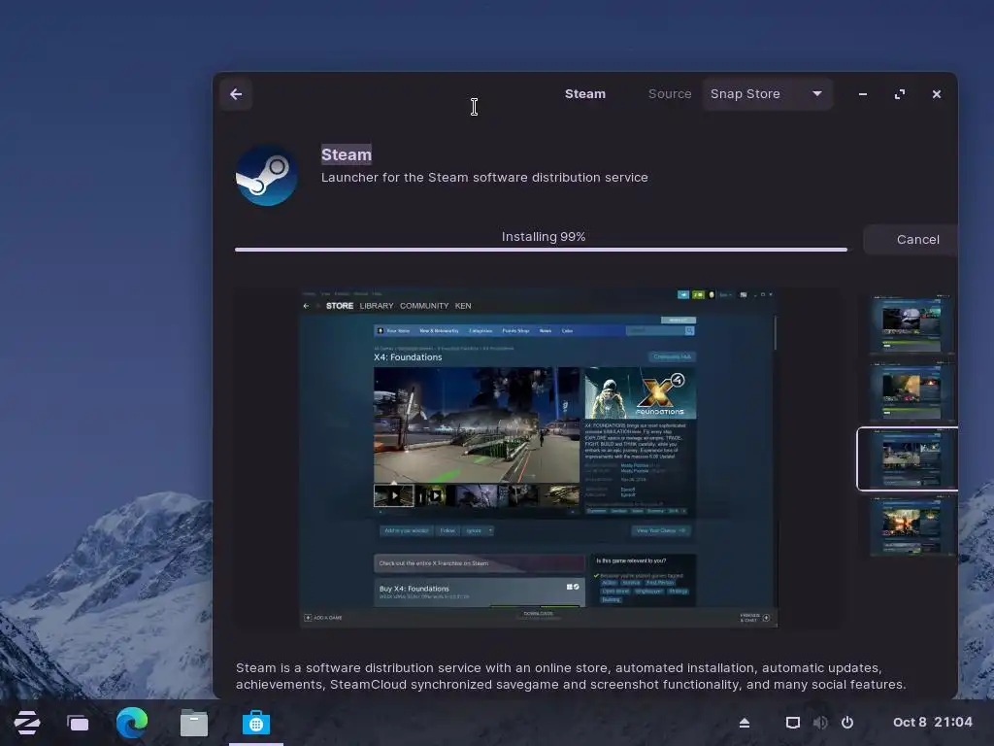Open the Snap Store source dropdown
The width and height of the screenshot is (994, 746).
[767, 94]
